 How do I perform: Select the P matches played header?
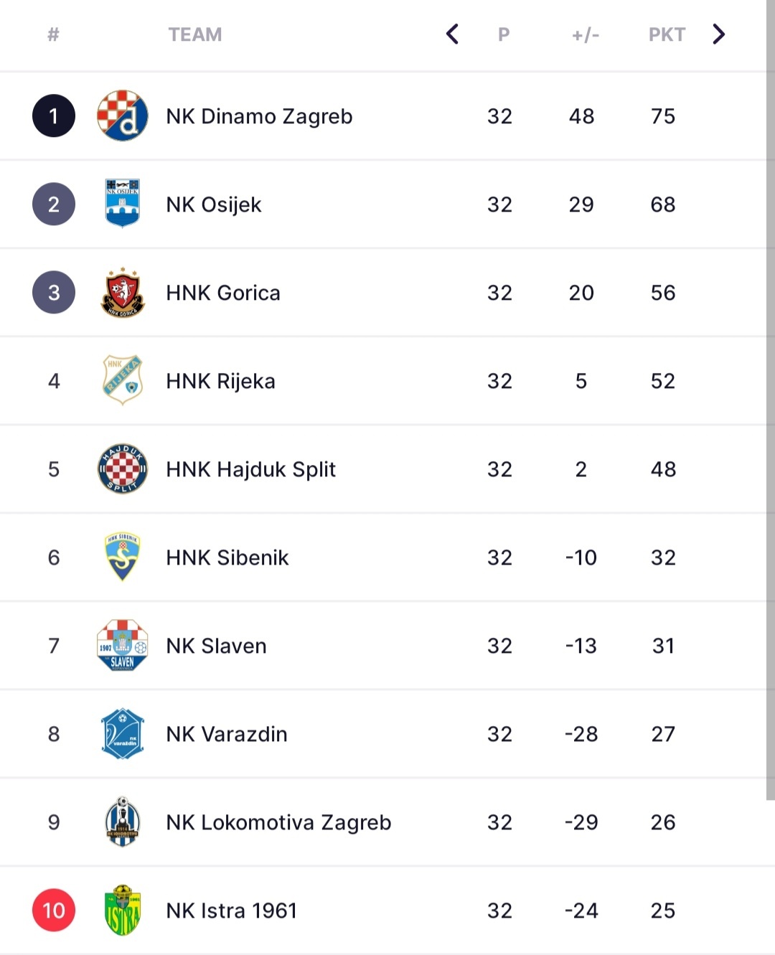click(504, 34)
